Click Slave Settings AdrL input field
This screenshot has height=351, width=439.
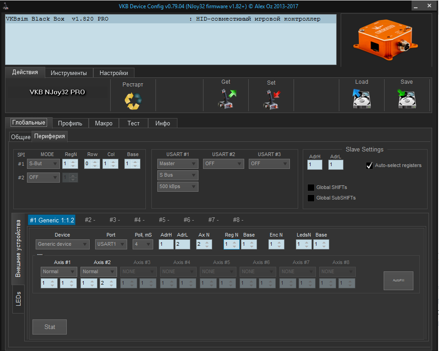pos(336,165)
